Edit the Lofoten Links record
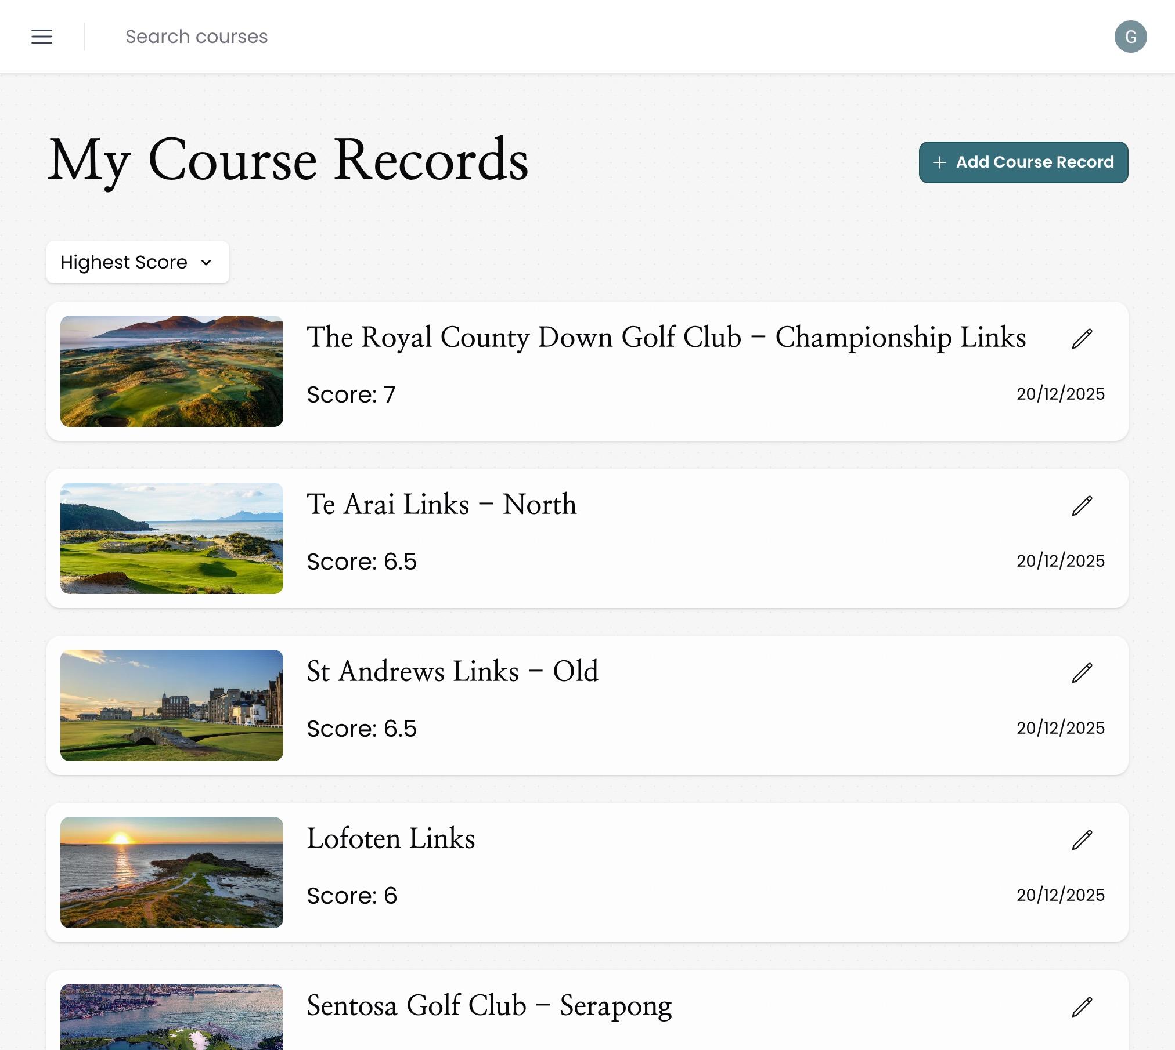 [x=1081, y=840]
